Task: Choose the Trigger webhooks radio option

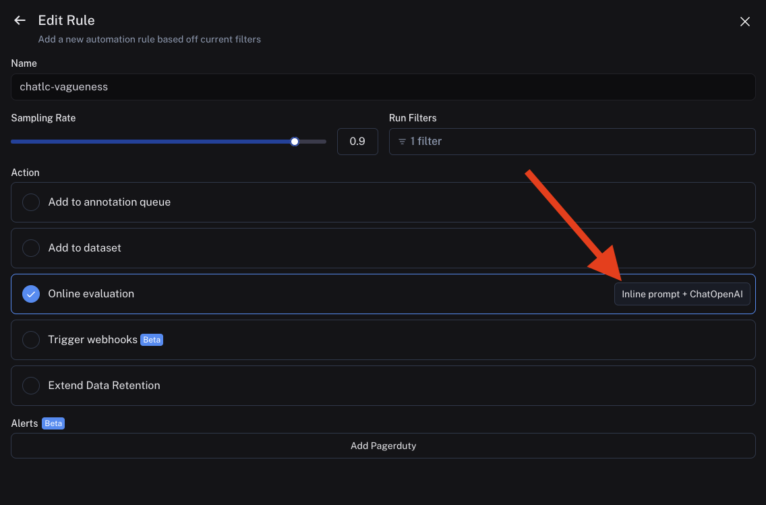Action: (31, 340)
